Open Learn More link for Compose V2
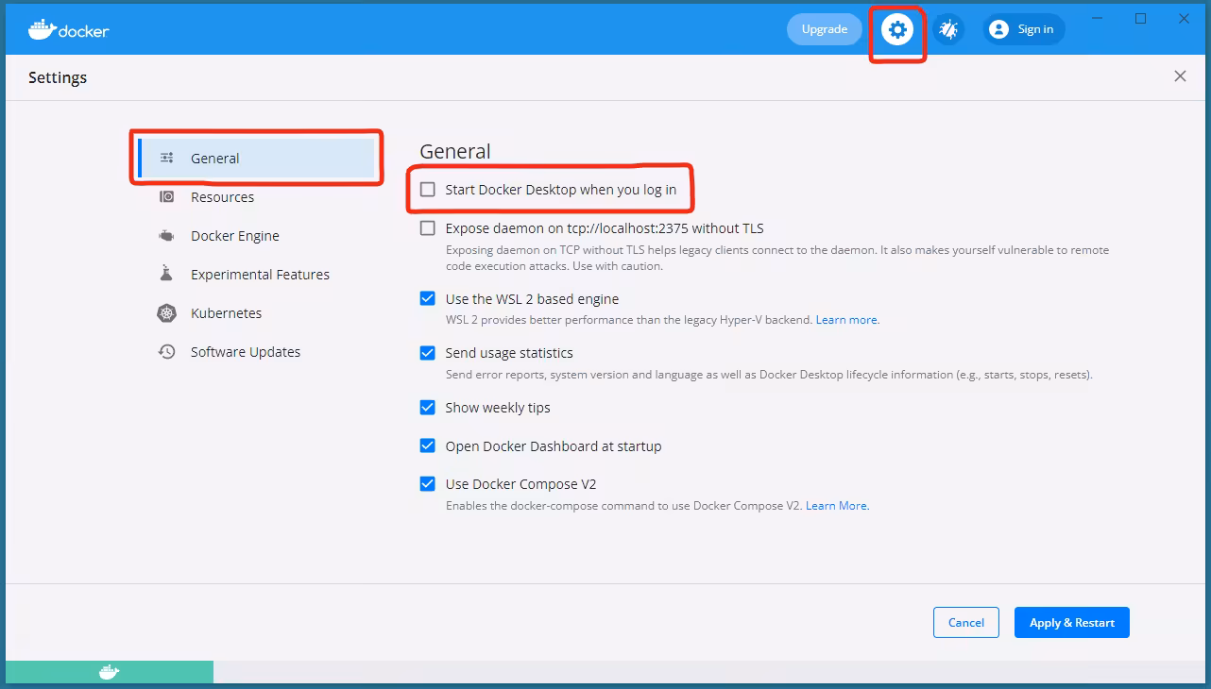 coord(836,506)
